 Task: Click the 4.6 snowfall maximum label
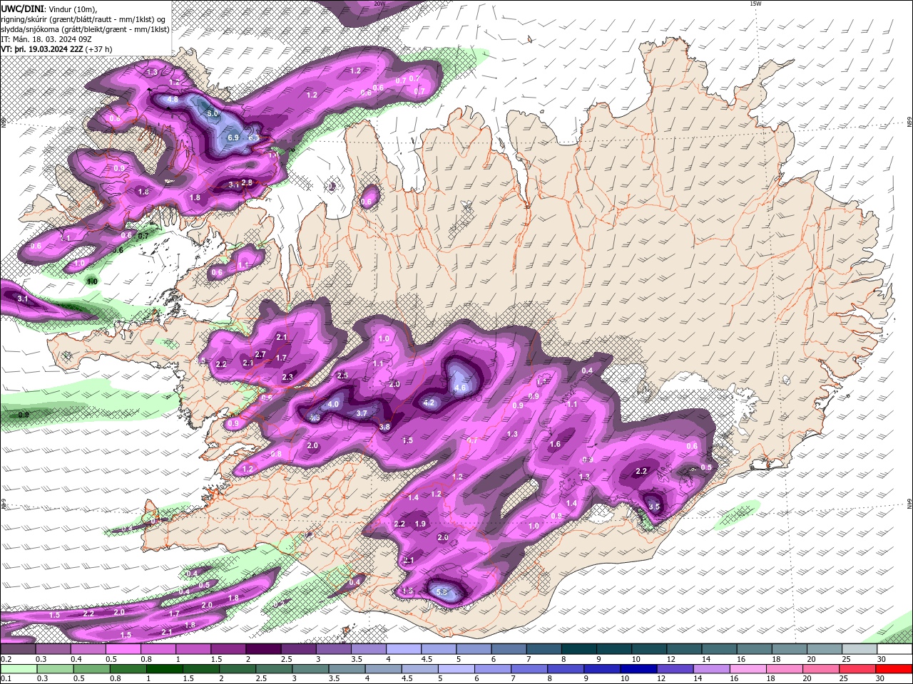[x=460, y=388]
